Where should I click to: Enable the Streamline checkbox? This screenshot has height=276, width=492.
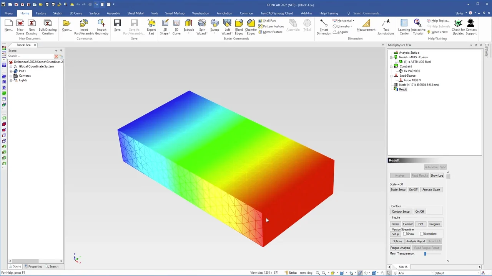point(422,234)
